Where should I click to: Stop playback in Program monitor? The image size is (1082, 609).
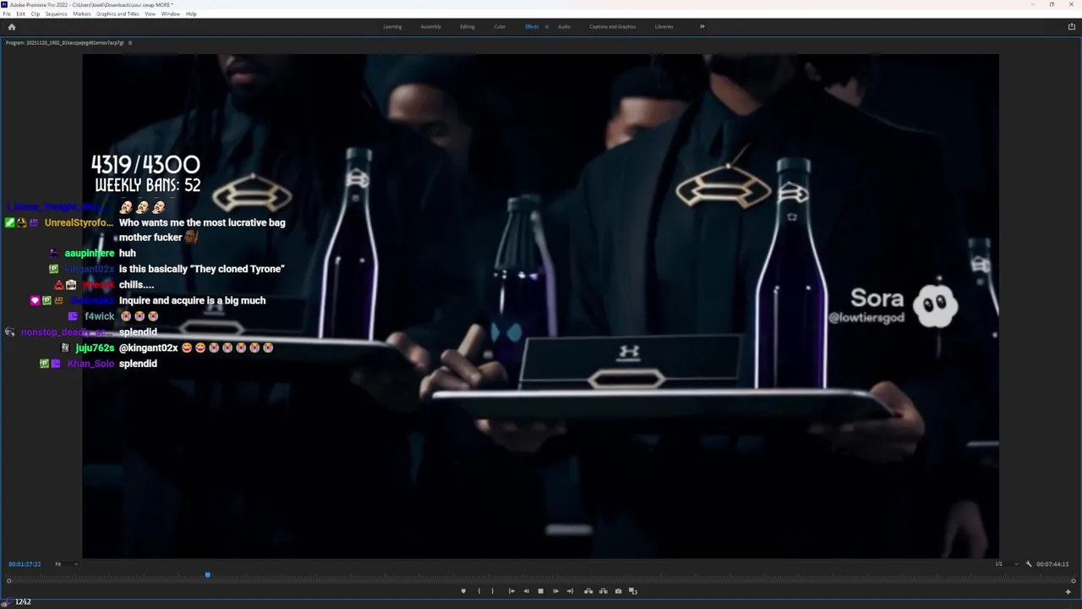[541, 591]
